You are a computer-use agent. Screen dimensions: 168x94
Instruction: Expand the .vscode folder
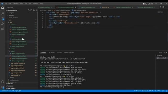click(11, 15)
